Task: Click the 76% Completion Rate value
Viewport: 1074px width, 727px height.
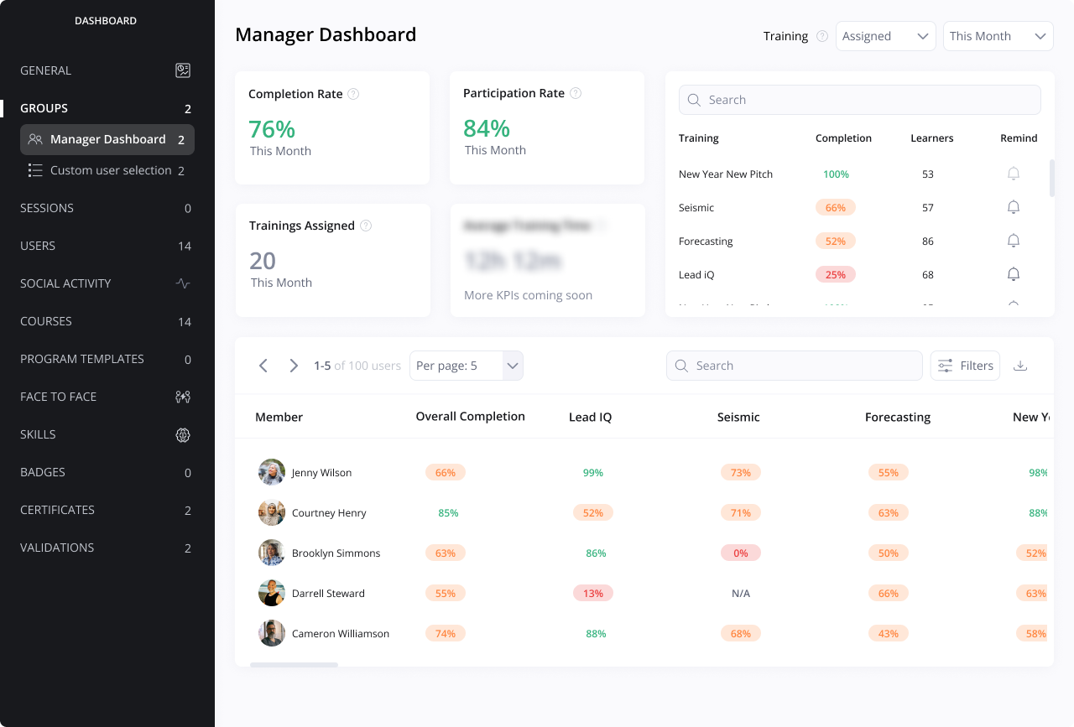Action: click(272, 129)
